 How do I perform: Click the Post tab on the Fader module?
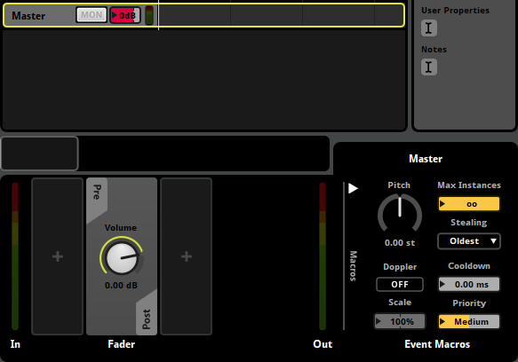(147, 315)
